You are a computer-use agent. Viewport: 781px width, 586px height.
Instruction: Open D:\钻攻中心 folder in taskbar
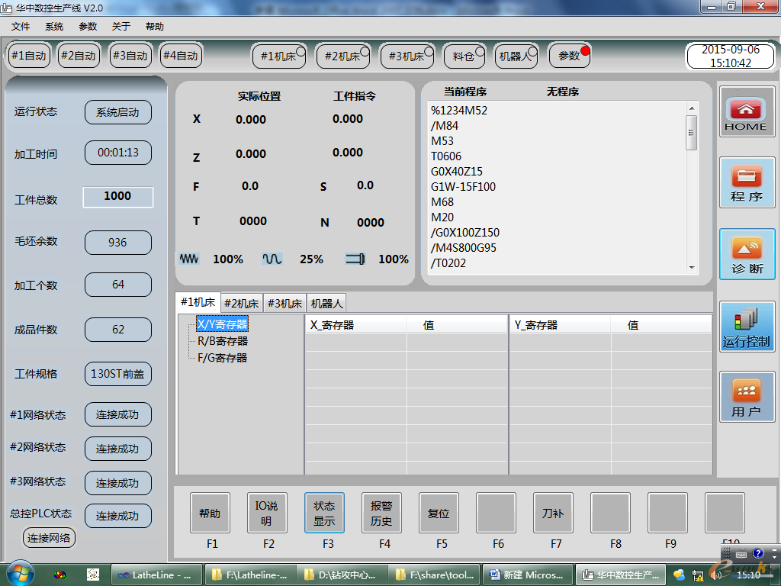click(x=342, y=575)
